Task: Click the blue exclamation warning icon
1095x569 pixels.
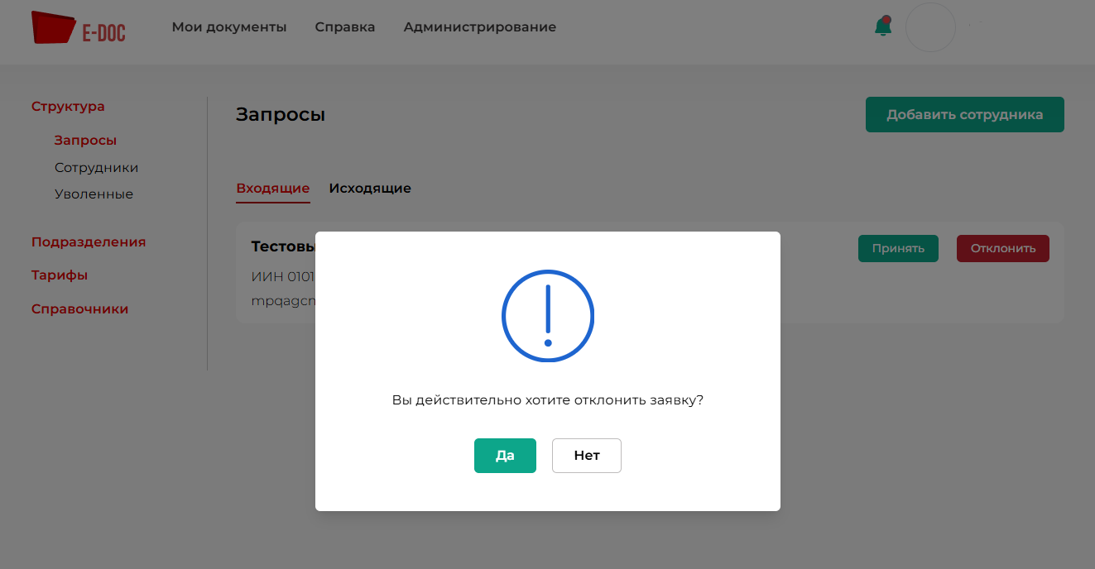Action: tap(548, 315)
